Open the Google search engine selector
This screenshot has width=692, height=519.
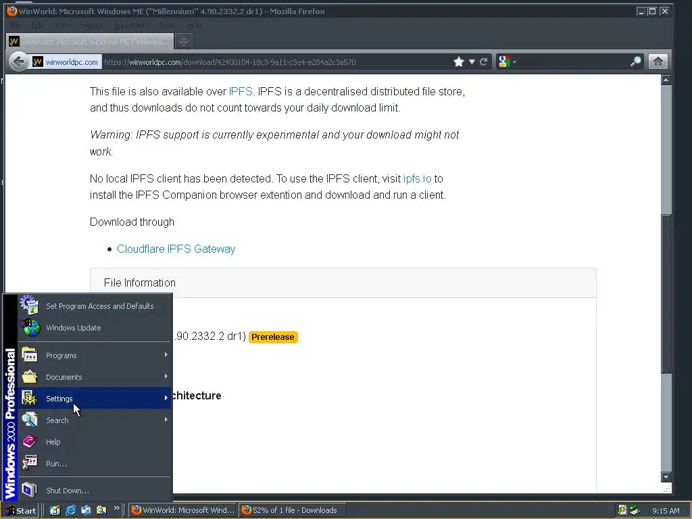click(x=507, y=61)
